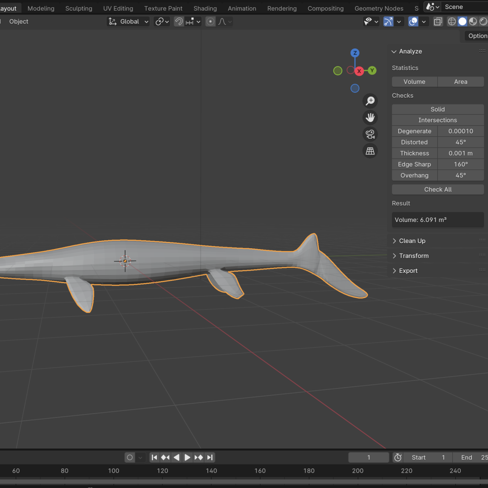The width and height of the screenshot is (488, 488).
Task: Collapse the Analyze panel
Action: click(410, 51)
